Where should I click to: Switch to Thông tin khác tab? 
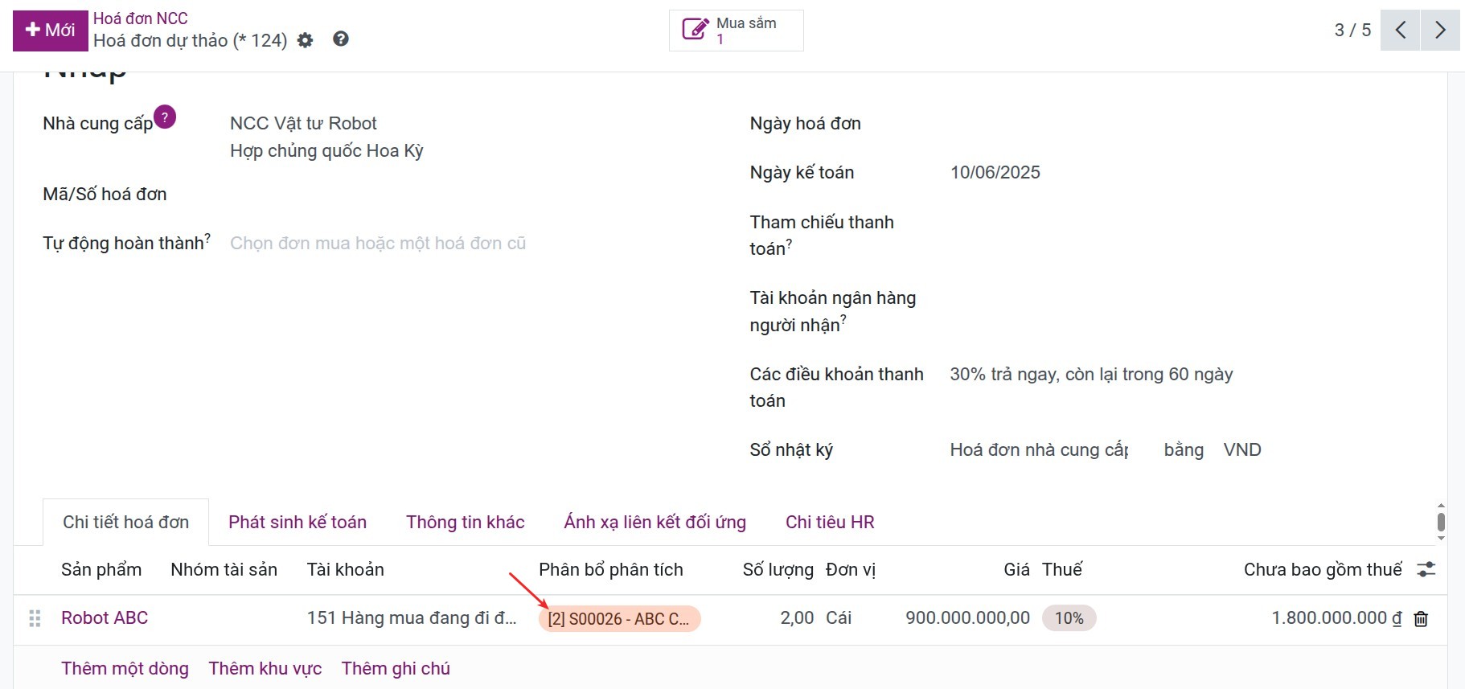click(x=466, y=522)
